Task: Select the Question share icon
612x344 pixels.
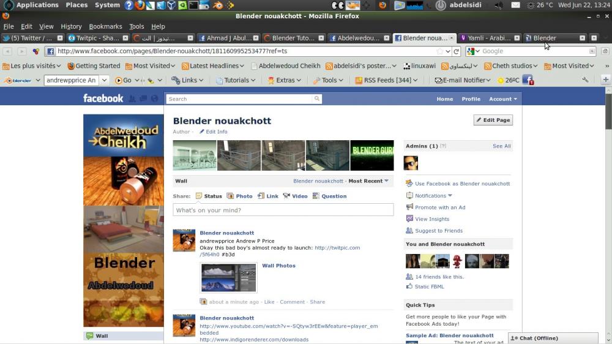Action: tap(316, 196)
